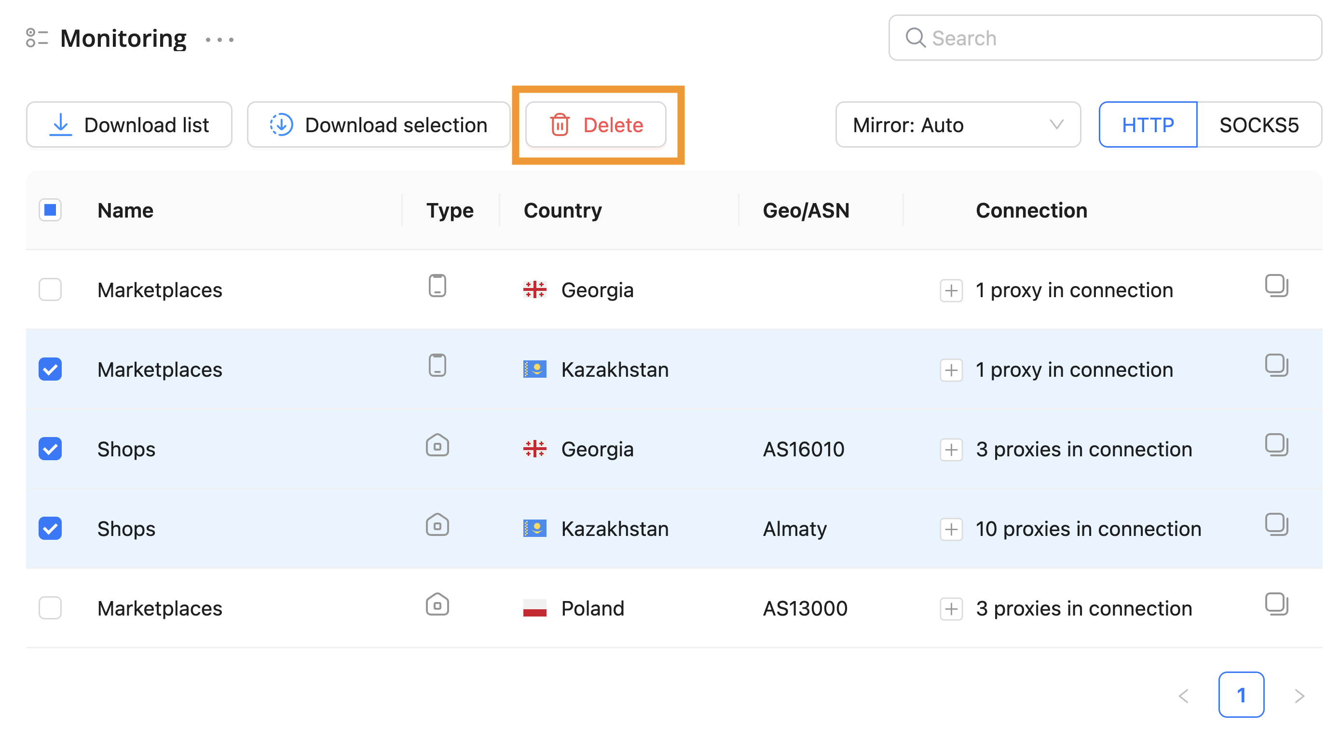
Task: Click copy icon on AS16010 Shops row
Action: [x=1276, y=445]
